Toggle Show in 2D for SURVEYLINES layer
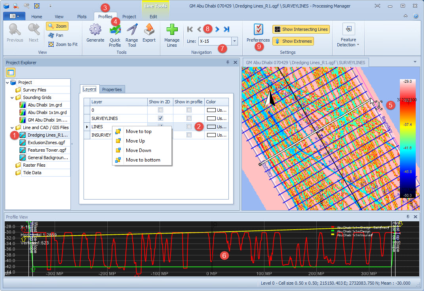Image resolution: width=424 pixels, height=291 pixels. (160, 118)
